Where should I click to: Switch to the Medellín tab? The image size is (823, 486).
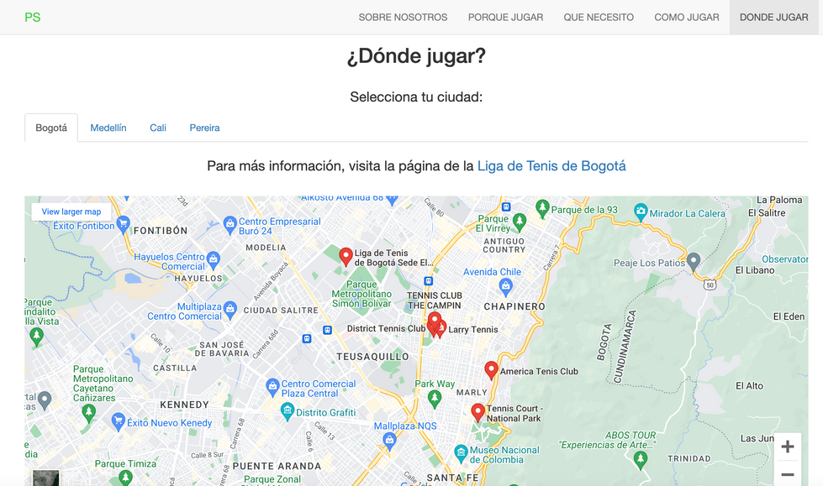[108, 128]
